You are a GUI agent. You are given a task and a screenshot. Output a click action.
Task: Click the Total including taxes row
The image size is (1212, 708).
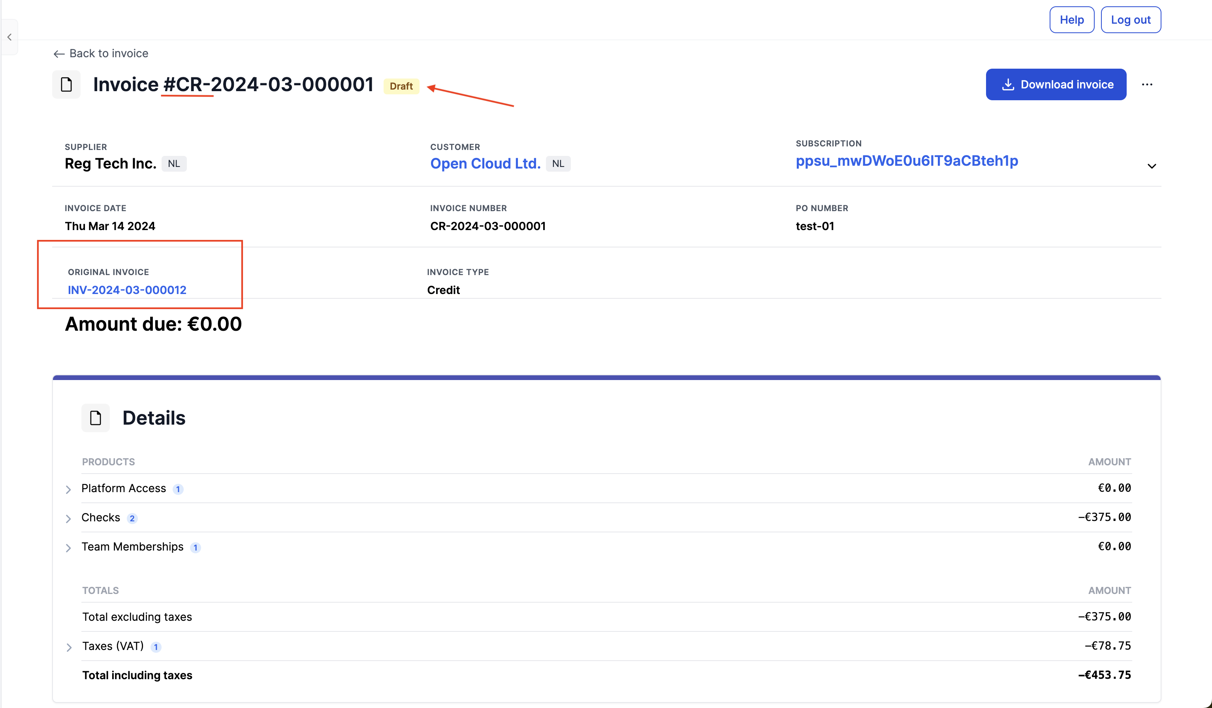[x=606, y=675]
